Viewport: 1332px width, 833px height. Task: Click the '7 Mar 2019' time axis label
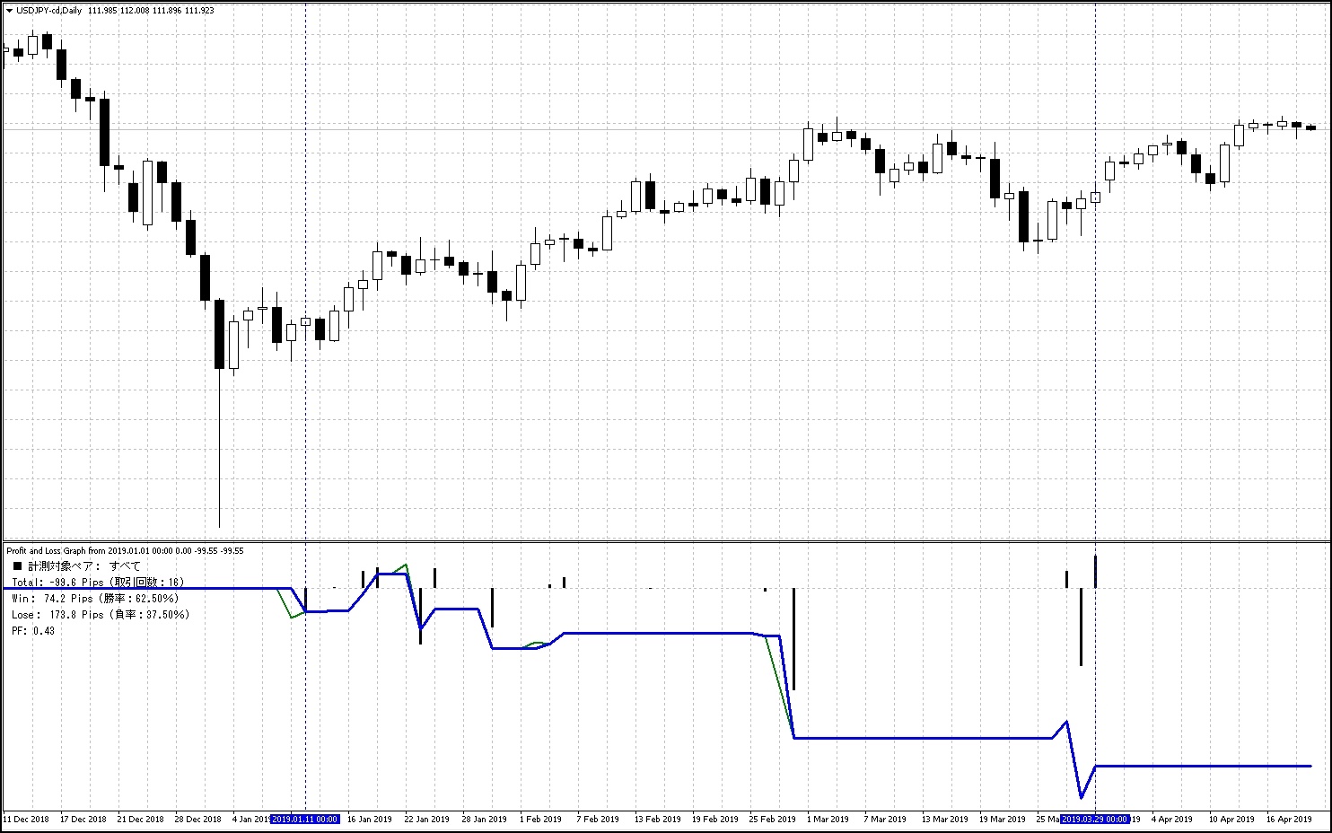click(885, 819)
